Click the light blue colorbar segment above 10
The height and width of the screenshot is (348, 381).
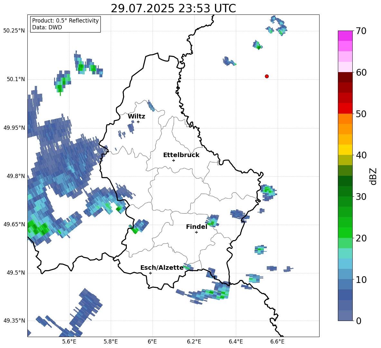(345, 274)
